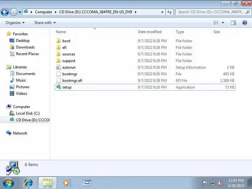Click the 1,506 KB size cell
This screenshot has height=189, width=252.
click(x=227, y=81)
